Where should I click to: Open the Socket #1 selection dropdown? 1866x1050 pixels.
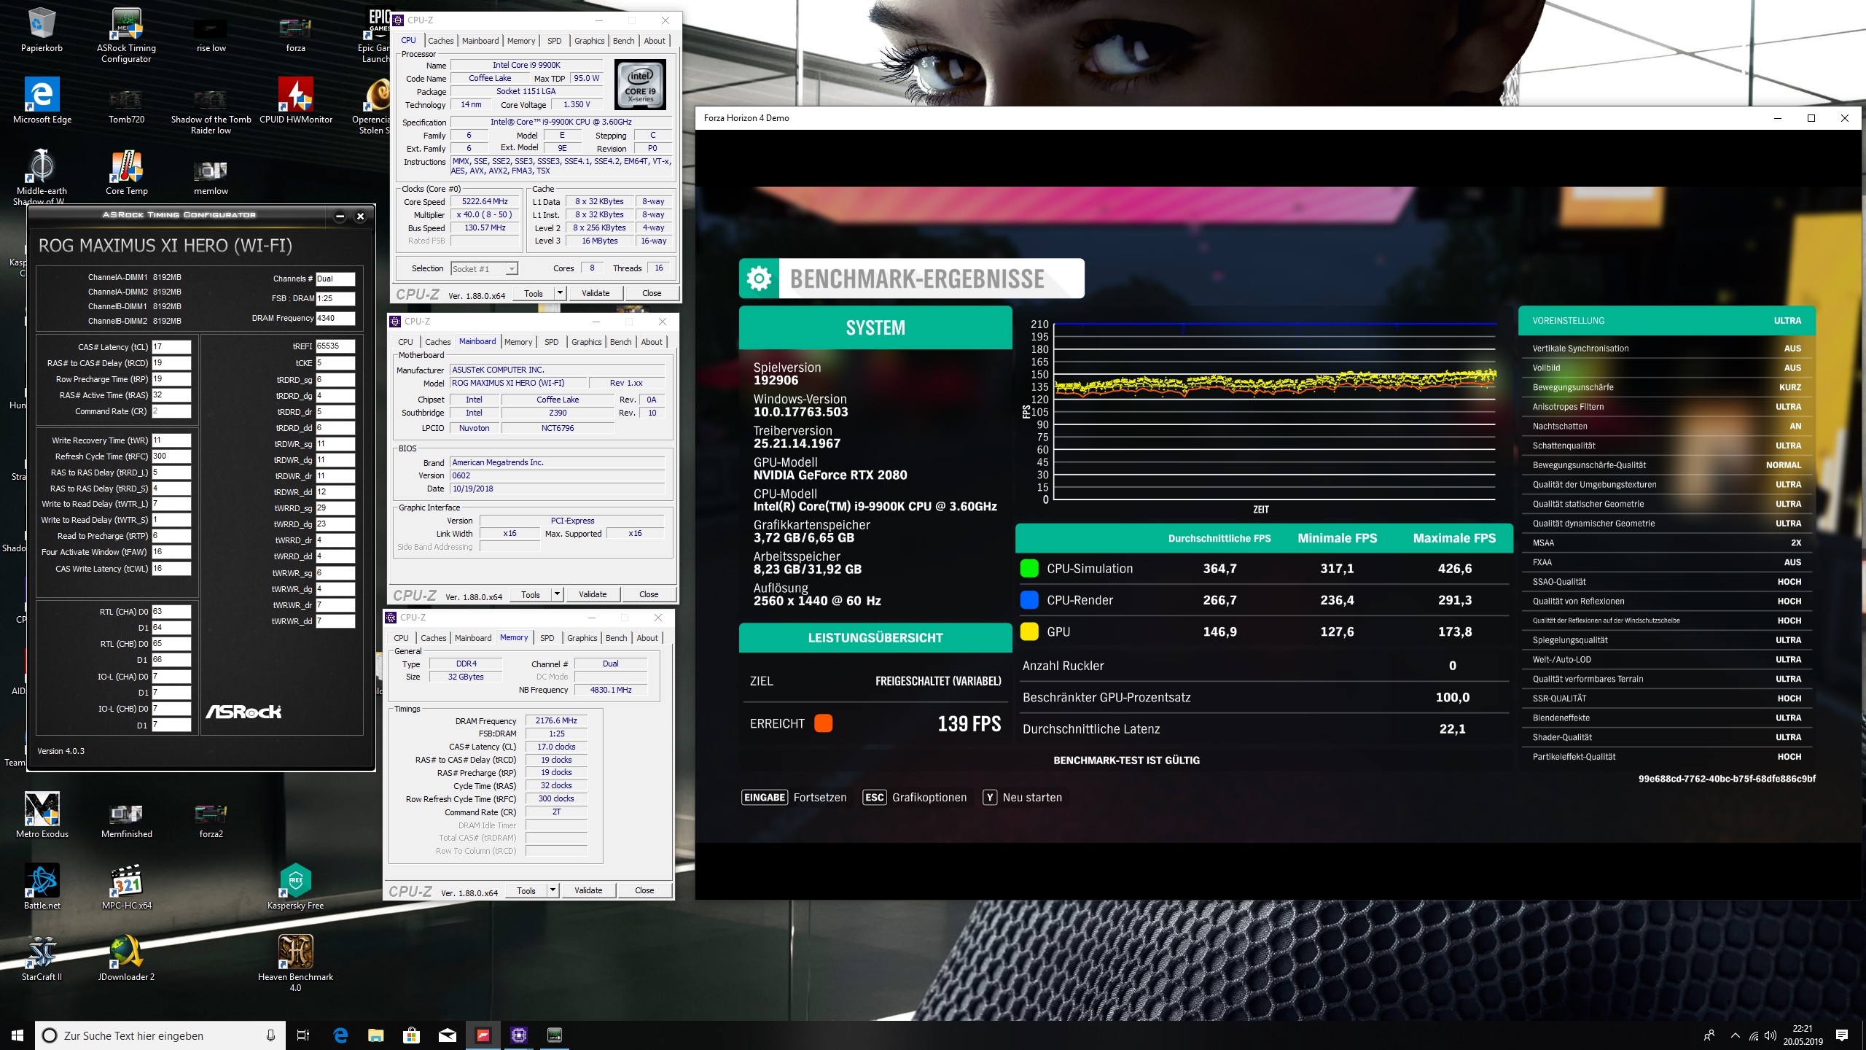(x=484, y=269)
